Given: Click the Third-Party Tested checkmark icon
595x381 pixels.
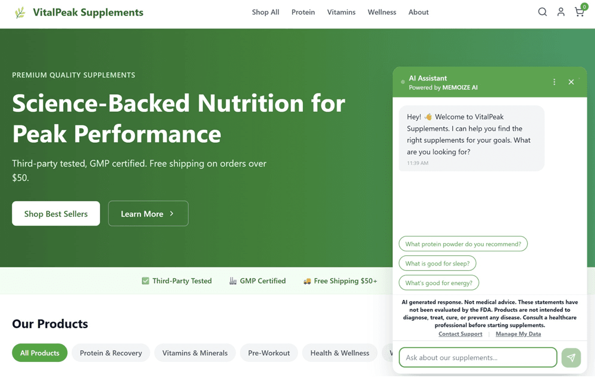Looking at the screenshot, I should pos(145,280).
